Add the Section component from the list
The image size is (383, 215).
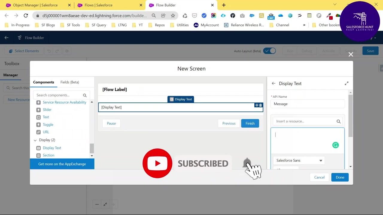pos(48,155)
